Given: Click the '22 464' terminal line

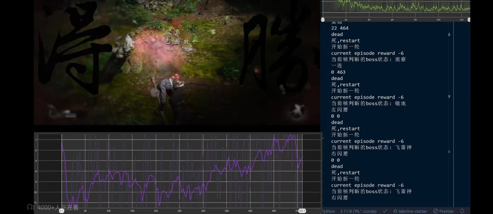Looking at the screenshot, I should (x=340, y=28).
